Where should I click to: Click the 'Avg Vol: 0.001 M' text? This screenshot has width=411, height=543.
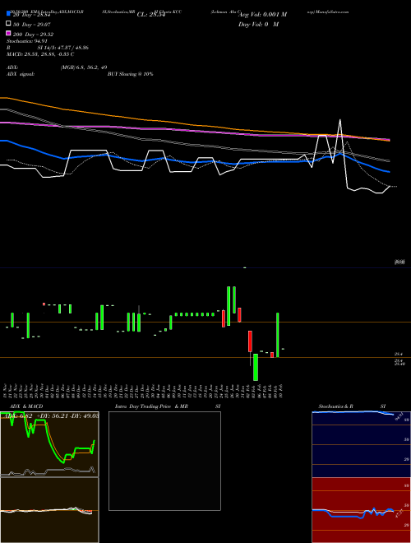262,15
